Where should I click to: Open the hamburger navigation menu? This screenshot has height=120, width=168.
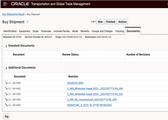[5, 4]
